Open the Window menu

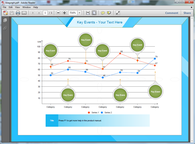[x=27, y=7]
